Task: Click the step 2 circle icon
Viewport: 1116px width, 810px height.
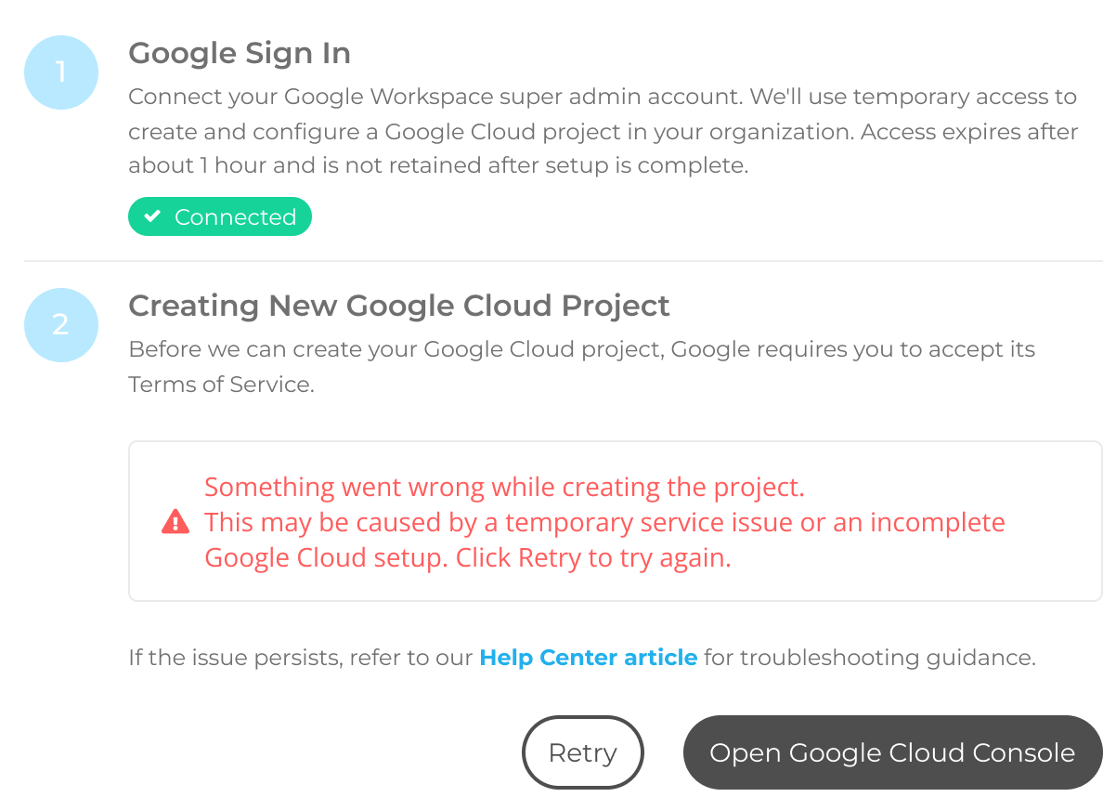Action: tap(61, 325)
